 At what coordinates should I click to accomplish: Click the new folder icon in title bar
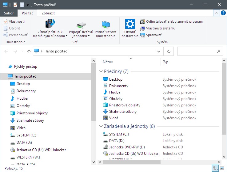click(22, 5)
